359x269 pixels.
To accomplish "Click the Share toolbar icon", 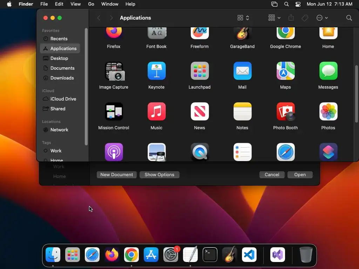I will click(x=291, y=18).
